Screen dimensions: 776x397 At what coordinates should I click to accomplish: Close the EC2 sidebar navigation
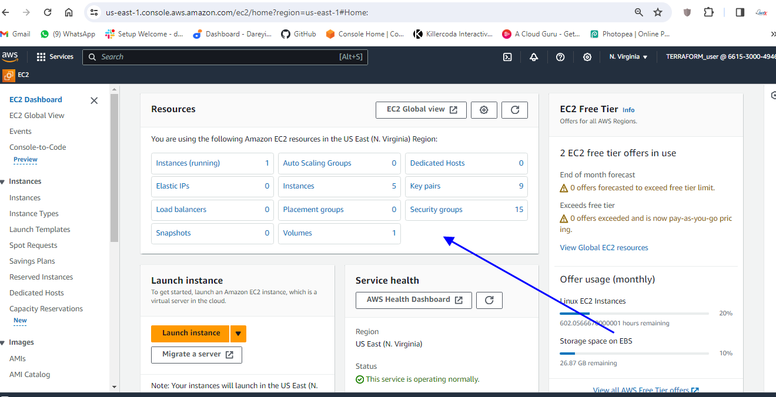[94, 100]
